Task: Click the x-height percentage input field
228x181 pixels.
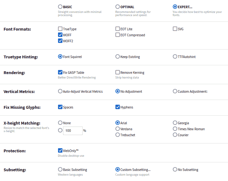Action: click(73, 131)
